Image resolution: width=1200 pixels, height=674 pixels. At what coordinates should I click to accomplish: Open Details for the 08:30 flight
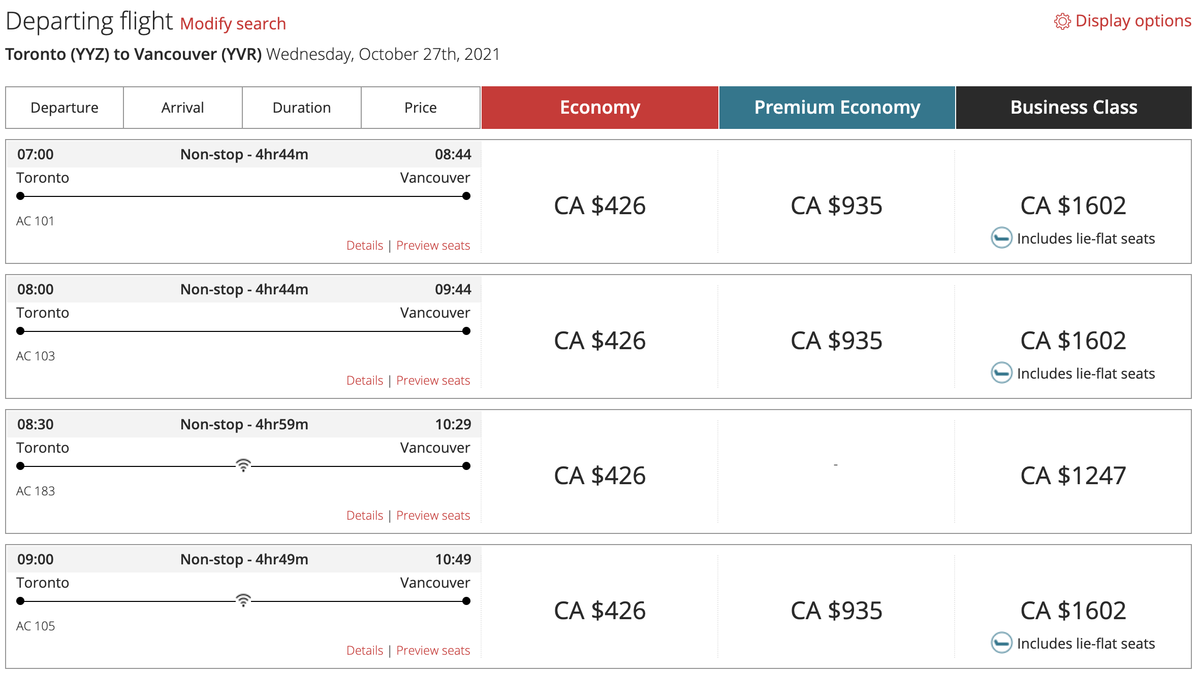364,516
